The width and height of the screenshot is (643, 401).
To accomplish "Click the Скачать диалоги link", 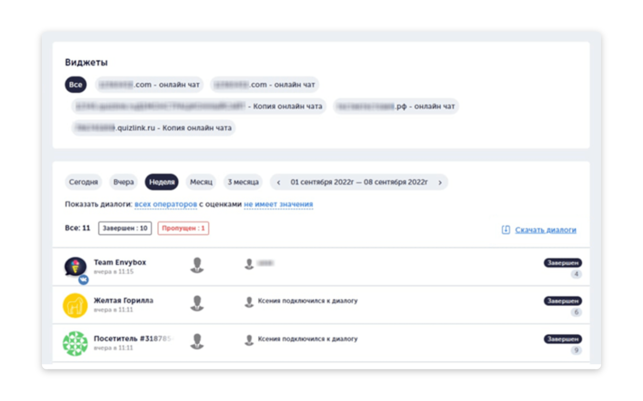I will click(x=545, y=230).
